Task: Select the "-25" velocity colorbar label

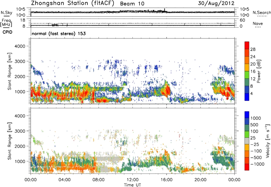Action: coord(255,144)
